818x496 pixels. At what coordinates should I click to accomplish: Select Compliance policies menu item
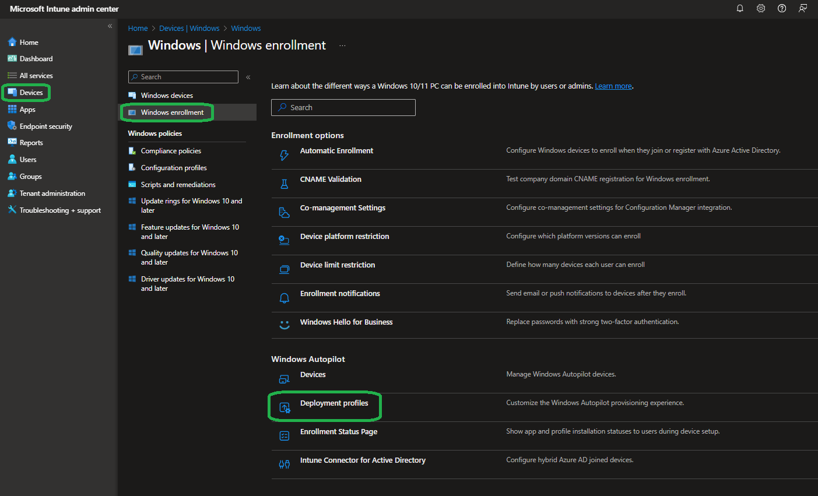coord(171,151)
